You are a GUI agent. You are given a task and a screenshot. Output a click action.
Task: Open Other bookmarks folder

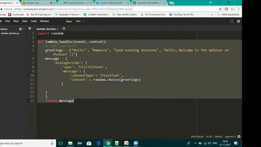pos(228,15)
